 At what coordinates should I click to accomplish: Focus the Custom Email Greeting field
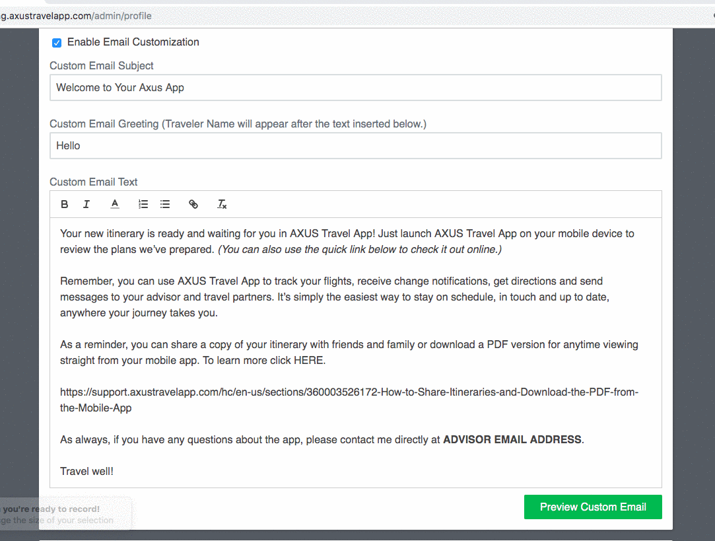tap(356, 146)
